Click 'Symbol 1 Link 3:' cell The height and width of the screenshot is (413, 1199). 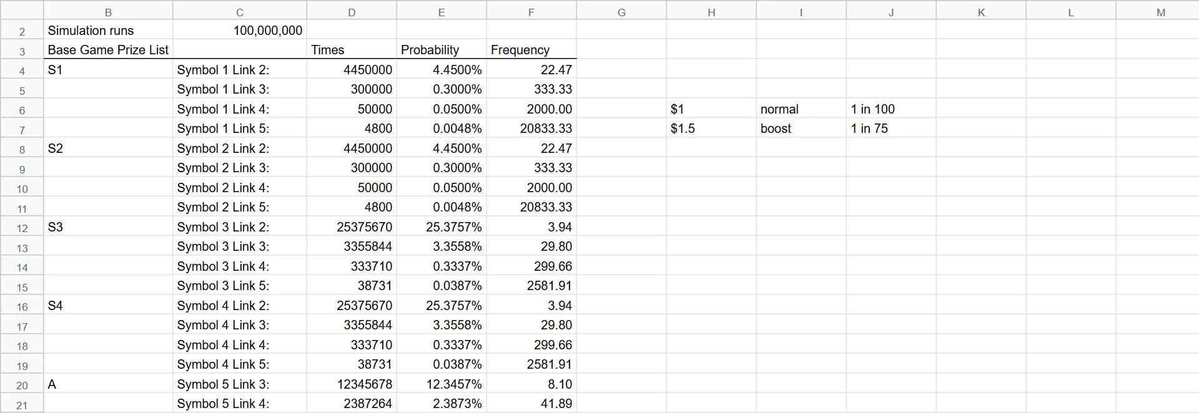240,89
